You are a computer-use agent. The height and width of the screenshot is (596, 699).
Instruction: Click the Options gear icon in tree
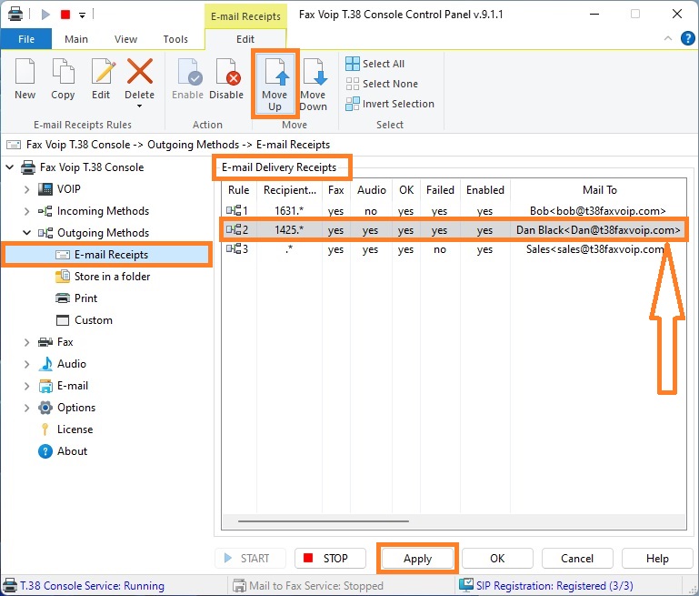tap(45, 408)
